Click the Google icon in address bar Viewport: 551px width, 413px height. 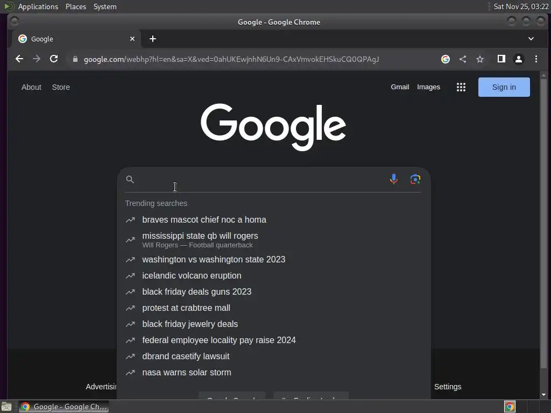[x=445, y=59]
